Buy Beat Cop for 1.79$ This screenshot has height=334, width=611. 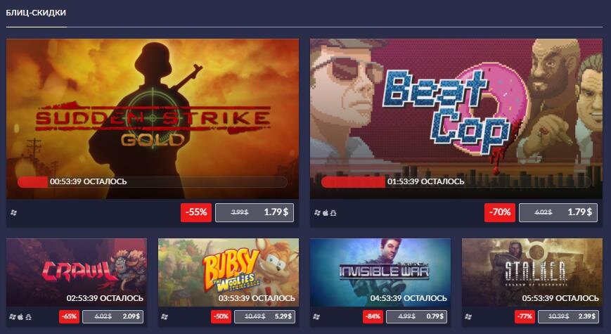pyautogui.click(x=558, y=212)
